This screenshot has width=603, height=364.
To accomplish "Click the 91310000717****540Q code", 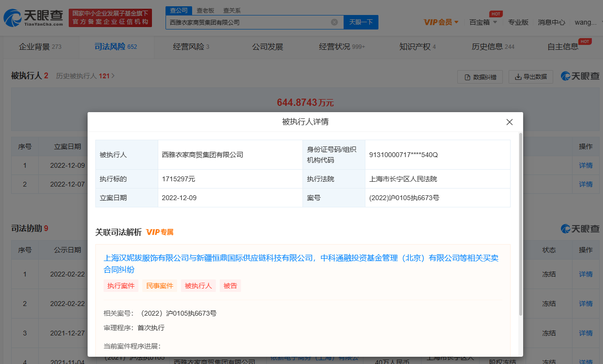I will click(403, 155).
